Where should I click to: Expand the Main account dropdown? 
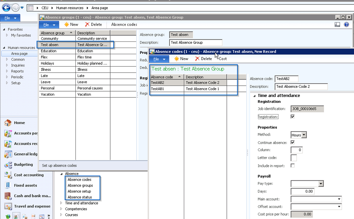point(339,199)
